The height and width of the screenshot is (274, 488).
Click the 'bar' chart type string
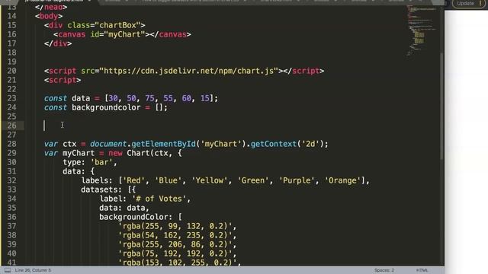pos(101,162)
